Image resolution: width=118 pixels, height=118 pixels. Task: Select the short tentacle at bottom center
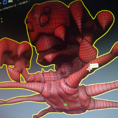pyautogui.click(x=44, y=113)
